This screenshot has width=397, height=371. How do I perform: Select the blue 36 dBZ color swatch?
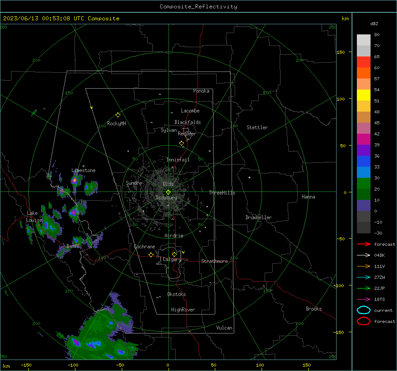click(363, 161)
